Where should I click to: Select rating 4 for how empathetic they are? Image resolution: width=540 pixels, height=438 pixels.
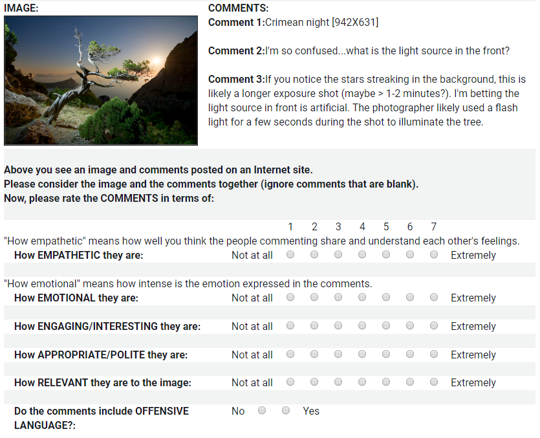point(362,255)
